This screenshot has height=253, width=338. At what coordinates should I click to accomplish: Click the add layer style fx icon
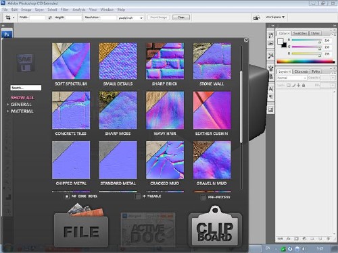(x=288, y=239)
